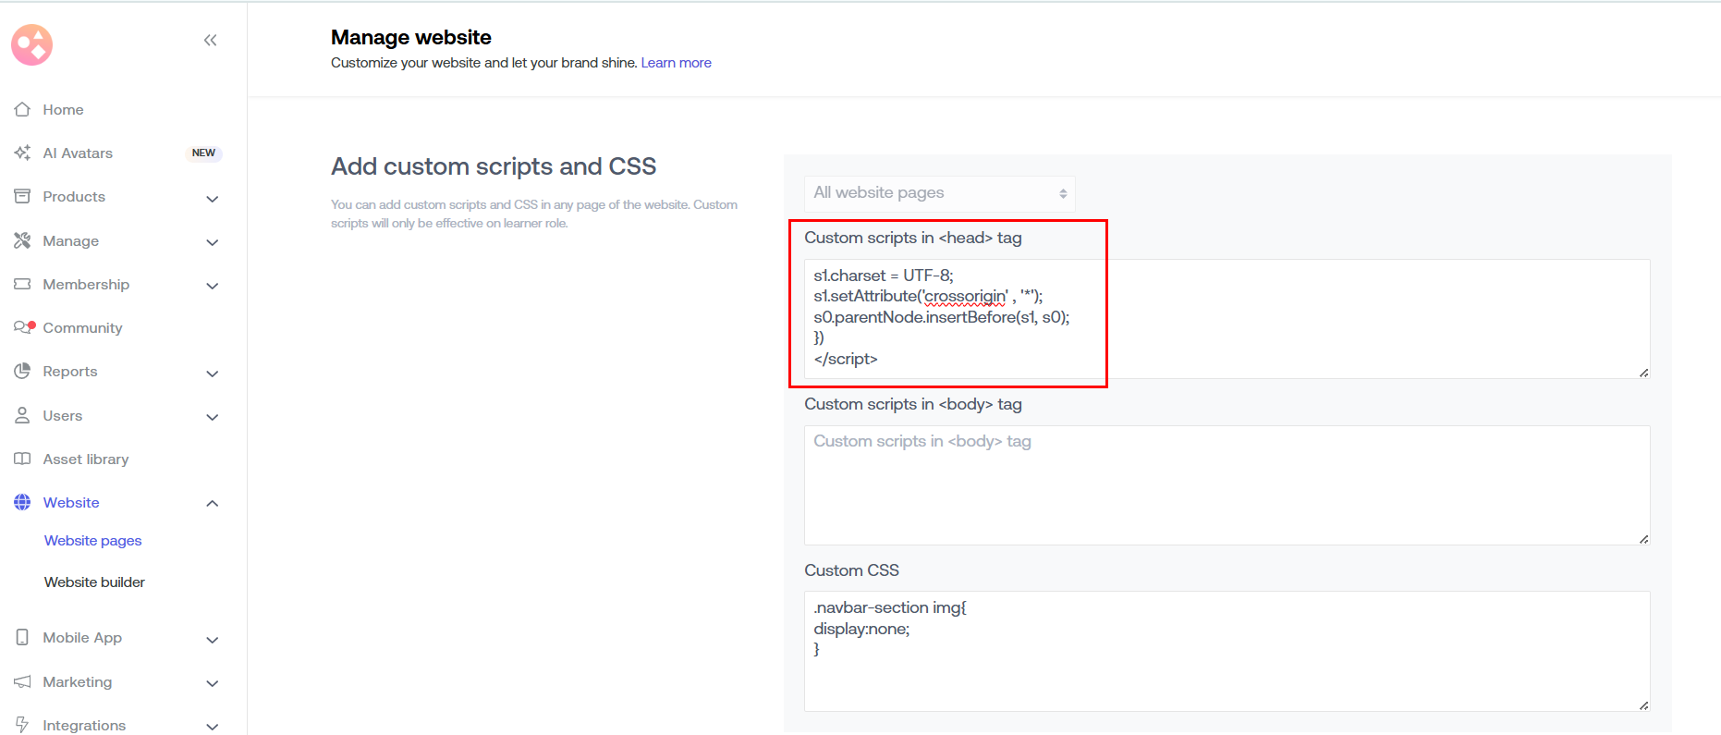This screenshot has height=735, width=1721.
Task: Click the Community people icon
Action: [23, 327]
